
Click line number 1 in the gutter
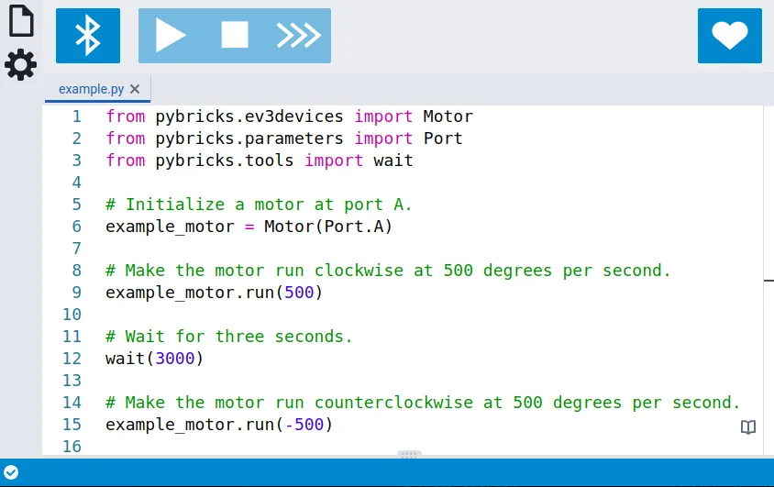tap(76, 116)
